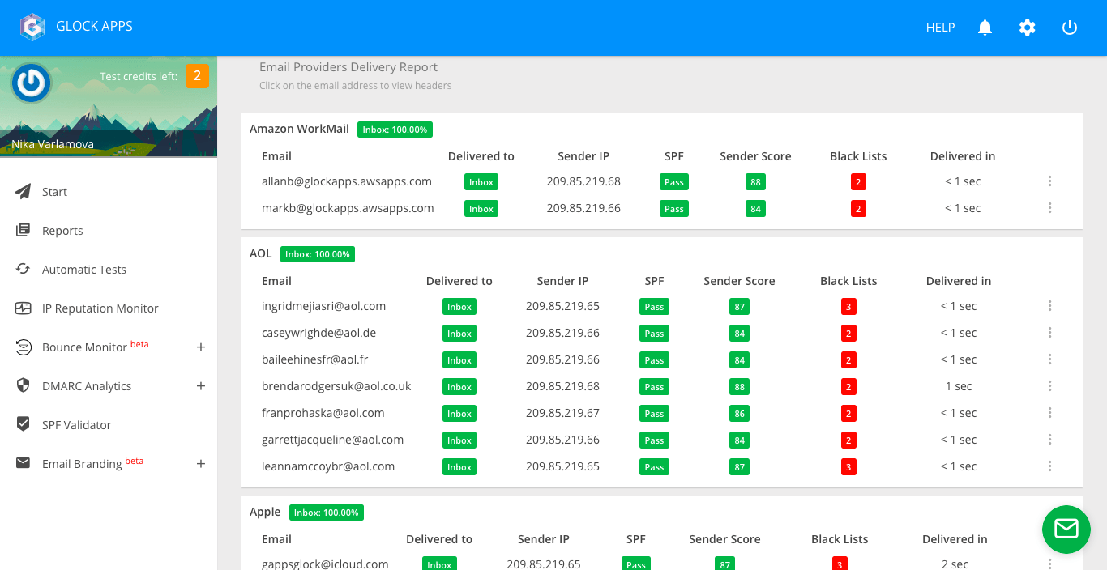1107x570 pixels.
Task: Open the notifications bell
Action: pyautogui.click(x=985, y=28)
